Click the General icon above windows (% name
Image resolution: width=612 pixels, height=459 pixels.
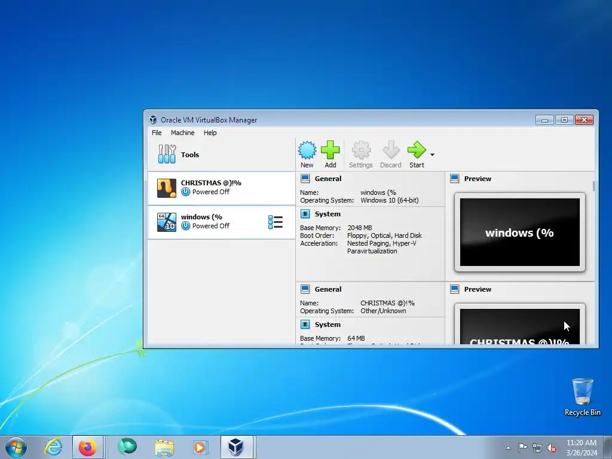coord(305,179)
